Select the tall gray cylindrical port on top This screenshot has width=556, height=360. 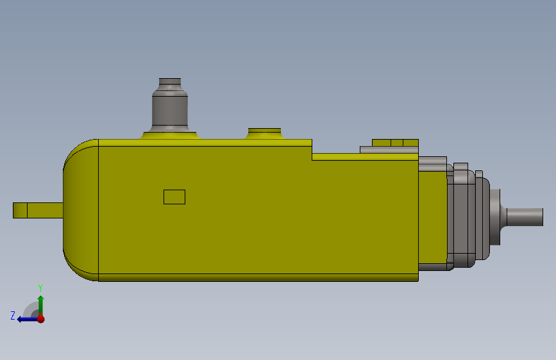pyautogui.click(x=170, y=105)
